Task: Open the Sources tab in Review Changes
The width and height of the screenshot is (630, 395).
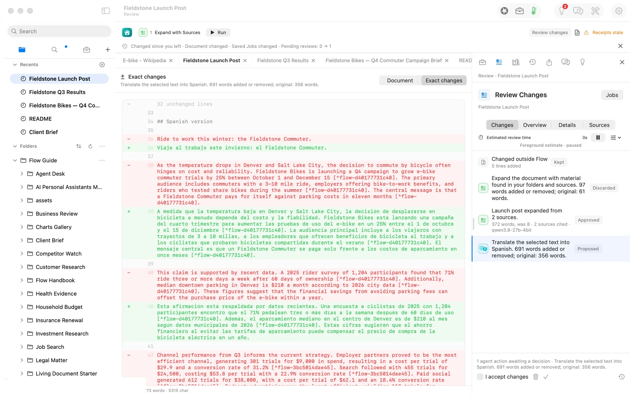Action: (x=599, y=125)
